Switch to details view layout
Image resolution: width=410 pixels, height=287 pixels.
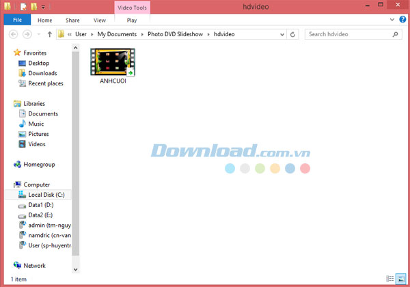pyautogui.click(x=391, y=279)
